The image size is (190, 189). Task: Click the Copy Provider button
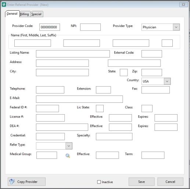[26, 182]
